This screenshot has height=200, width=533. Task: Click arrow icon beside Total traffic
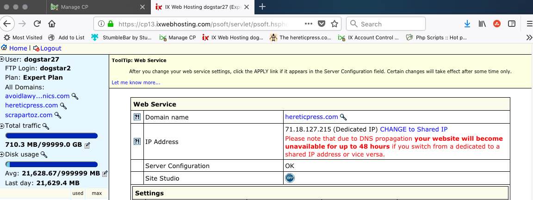tap(2, 126)
